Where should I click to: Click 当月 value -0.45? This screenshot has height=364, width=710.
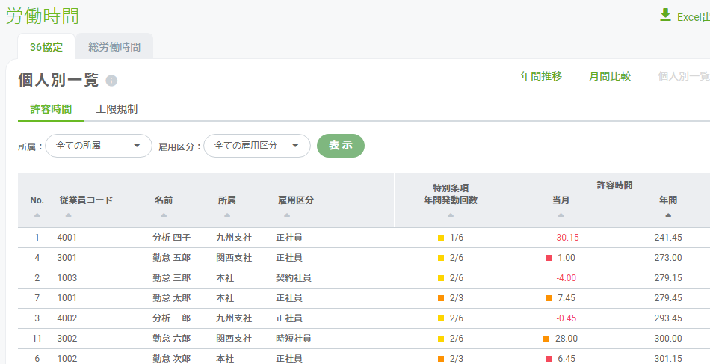pyautogui.click(x=566, y=318)
